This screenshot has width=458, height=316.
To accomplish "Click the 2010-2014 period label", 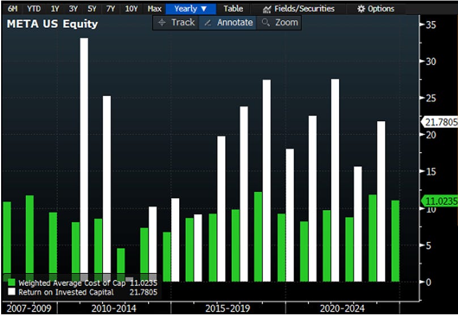I will point(114,308).
